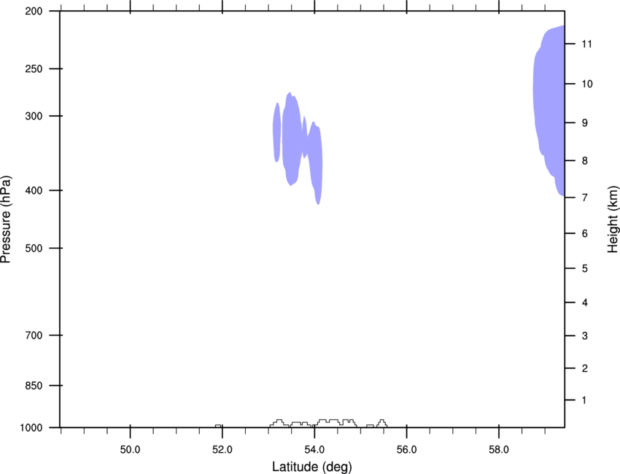
Task: Click the 250 hPa pressure tick label
Action: click(x=34, y=69)
